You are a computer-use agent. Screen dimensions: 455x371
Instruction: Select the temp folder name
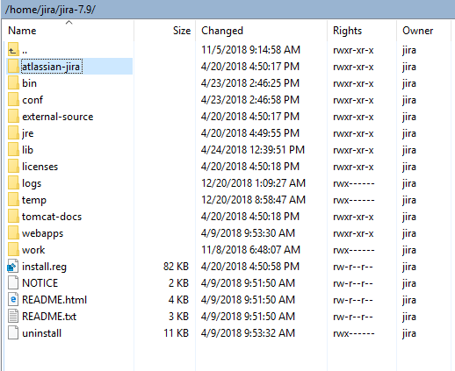point(34,200)
